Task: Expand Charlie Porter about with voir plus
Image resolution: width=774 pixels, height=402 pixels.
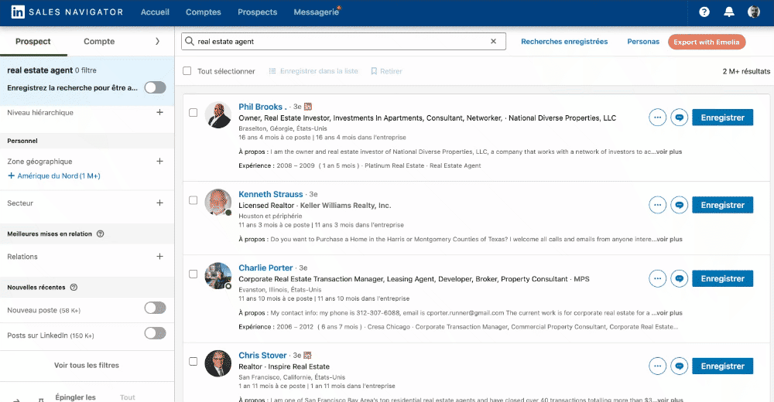Action: click(x=670, y=313)
